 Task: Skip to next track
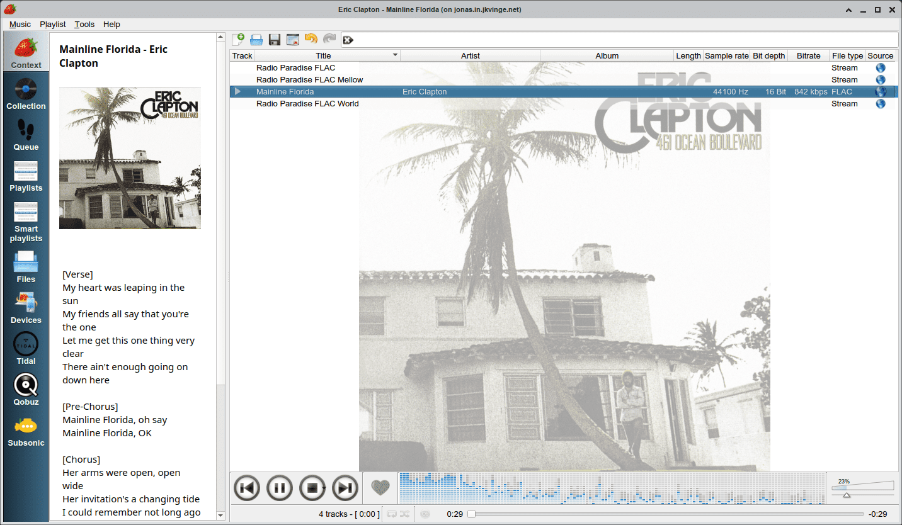(345, 488)
